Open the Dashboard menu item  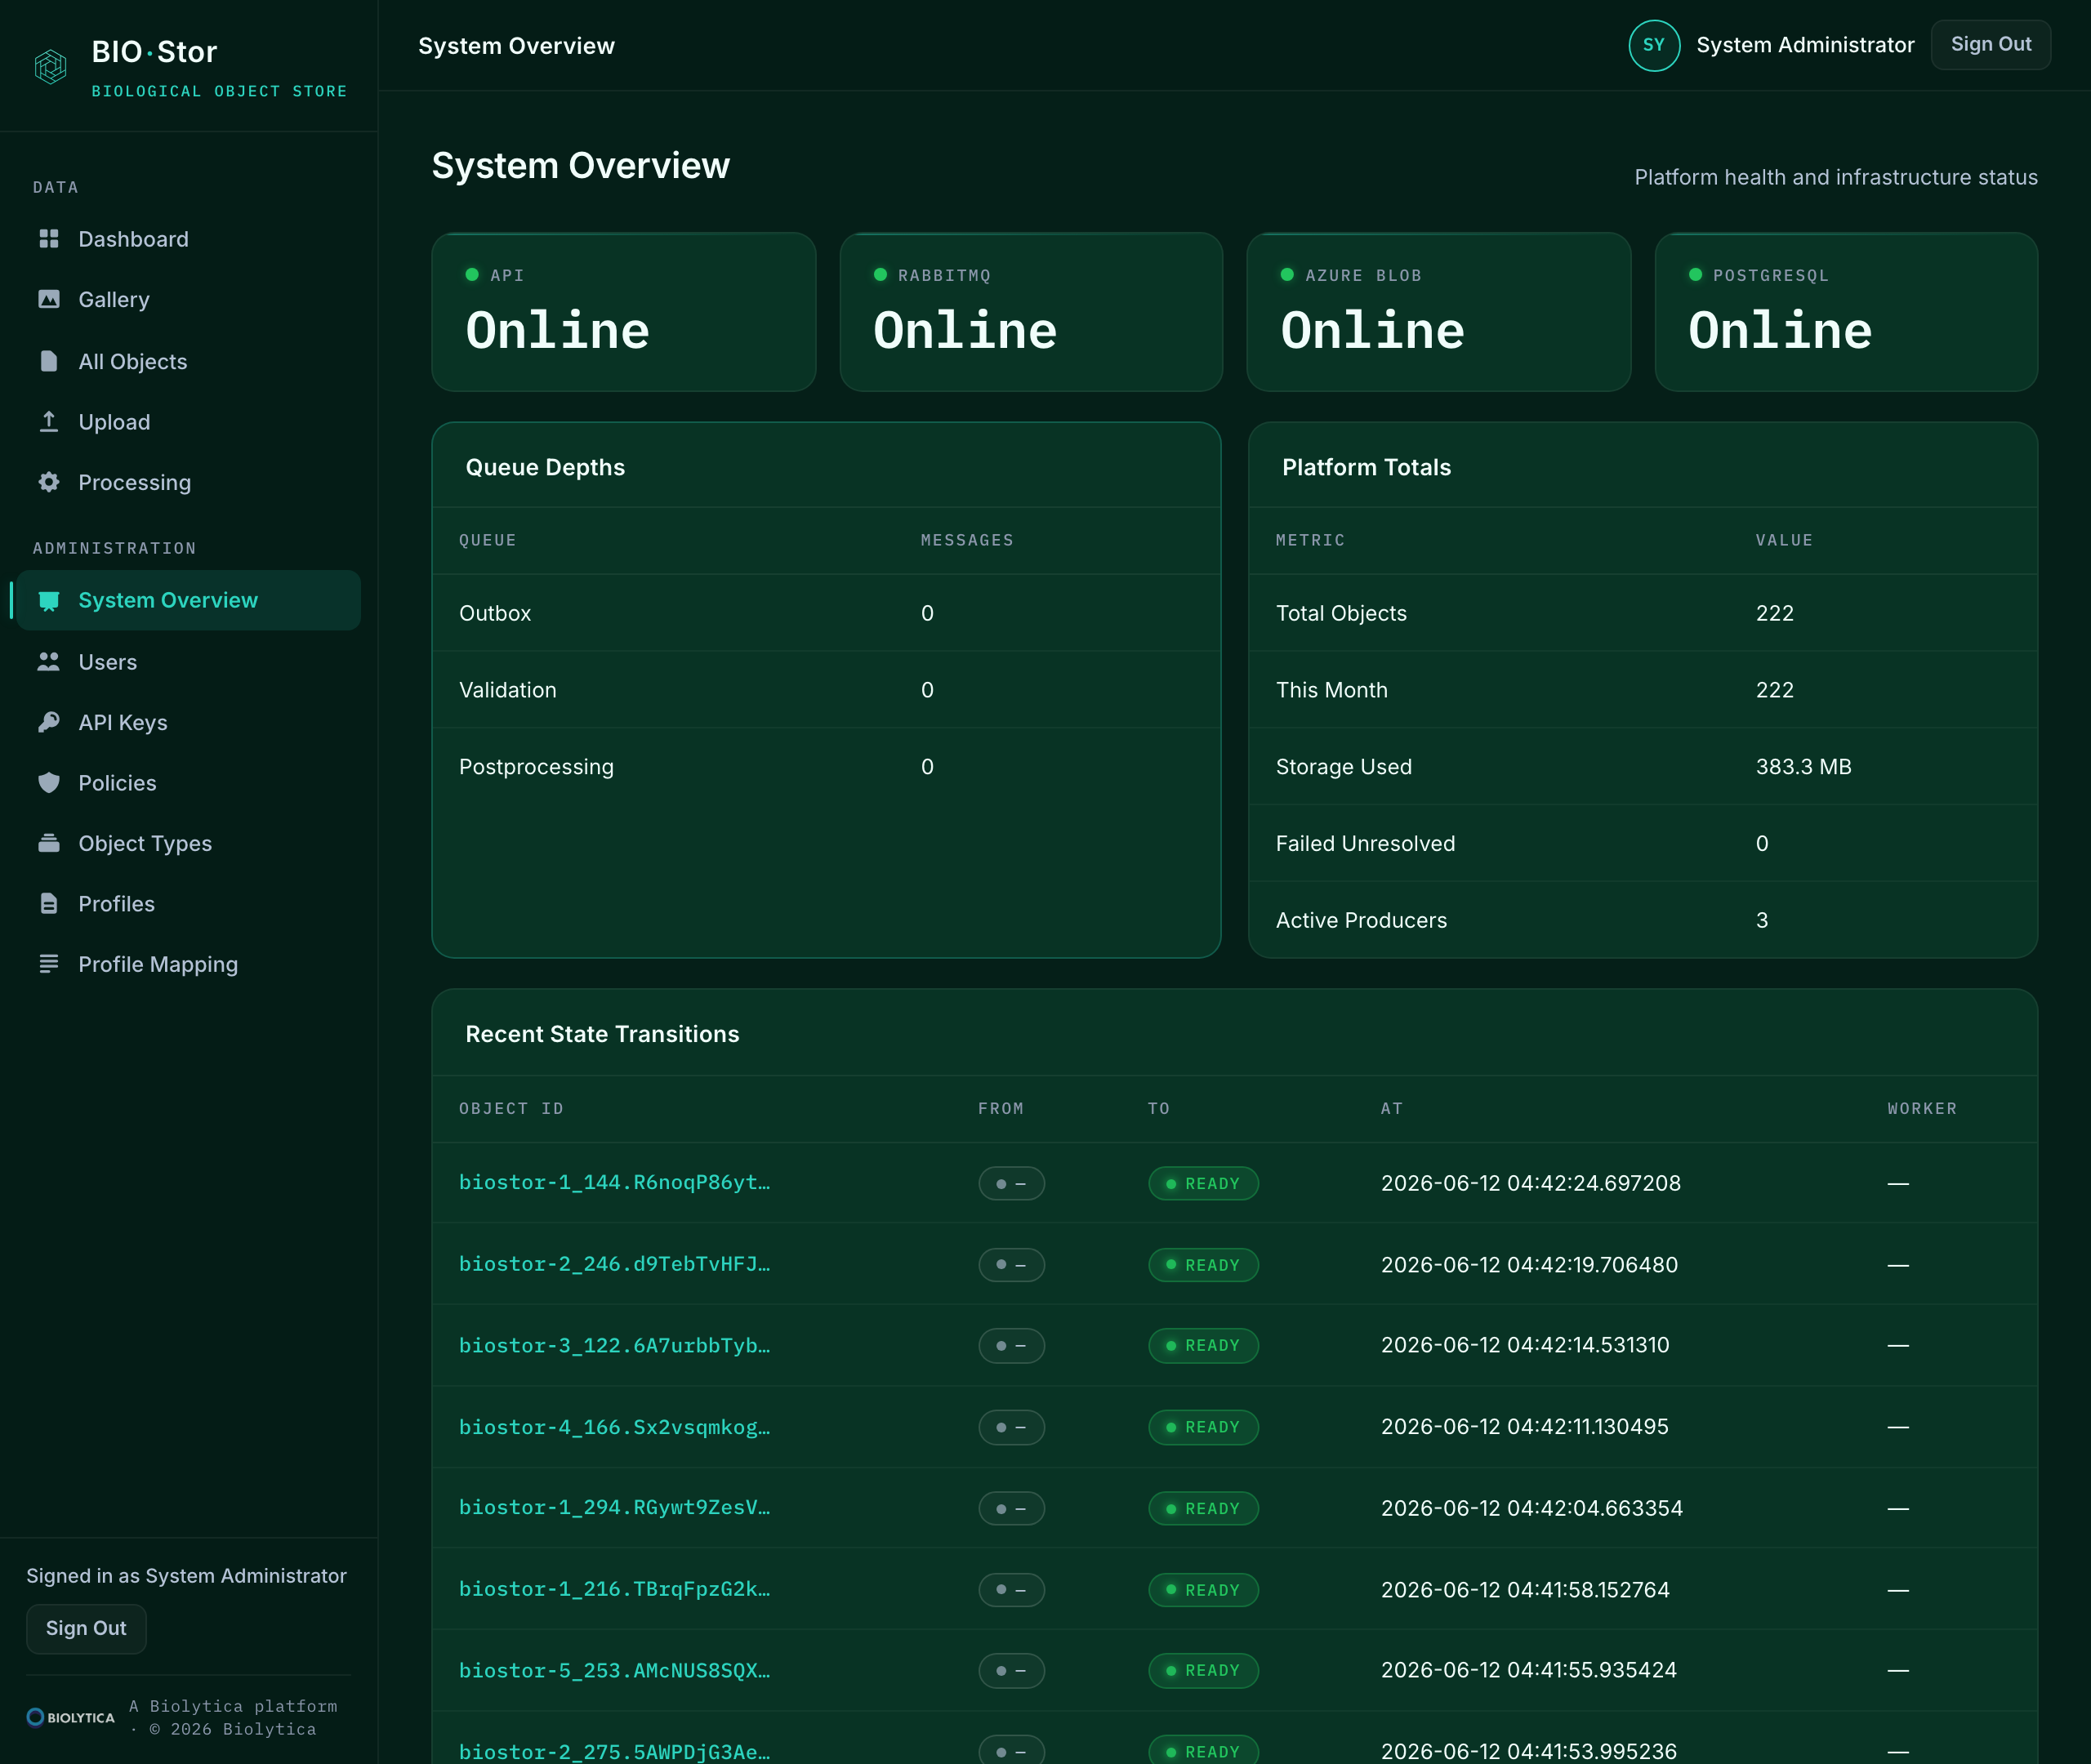coord(188,239)
